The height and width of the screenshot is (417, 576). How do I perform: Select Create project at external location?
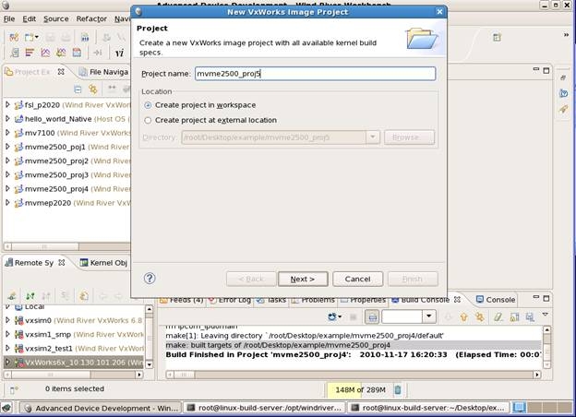[148, 121]
